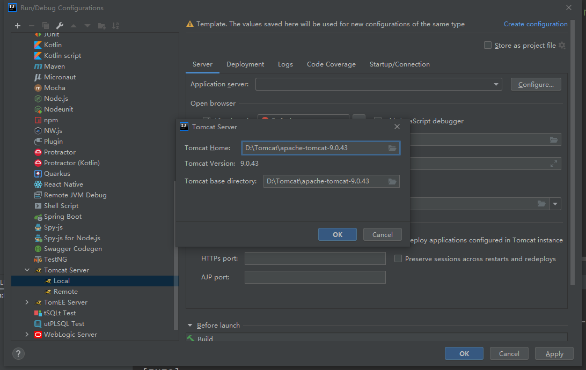Create new folder icon in toolbar

click(101, 26)
